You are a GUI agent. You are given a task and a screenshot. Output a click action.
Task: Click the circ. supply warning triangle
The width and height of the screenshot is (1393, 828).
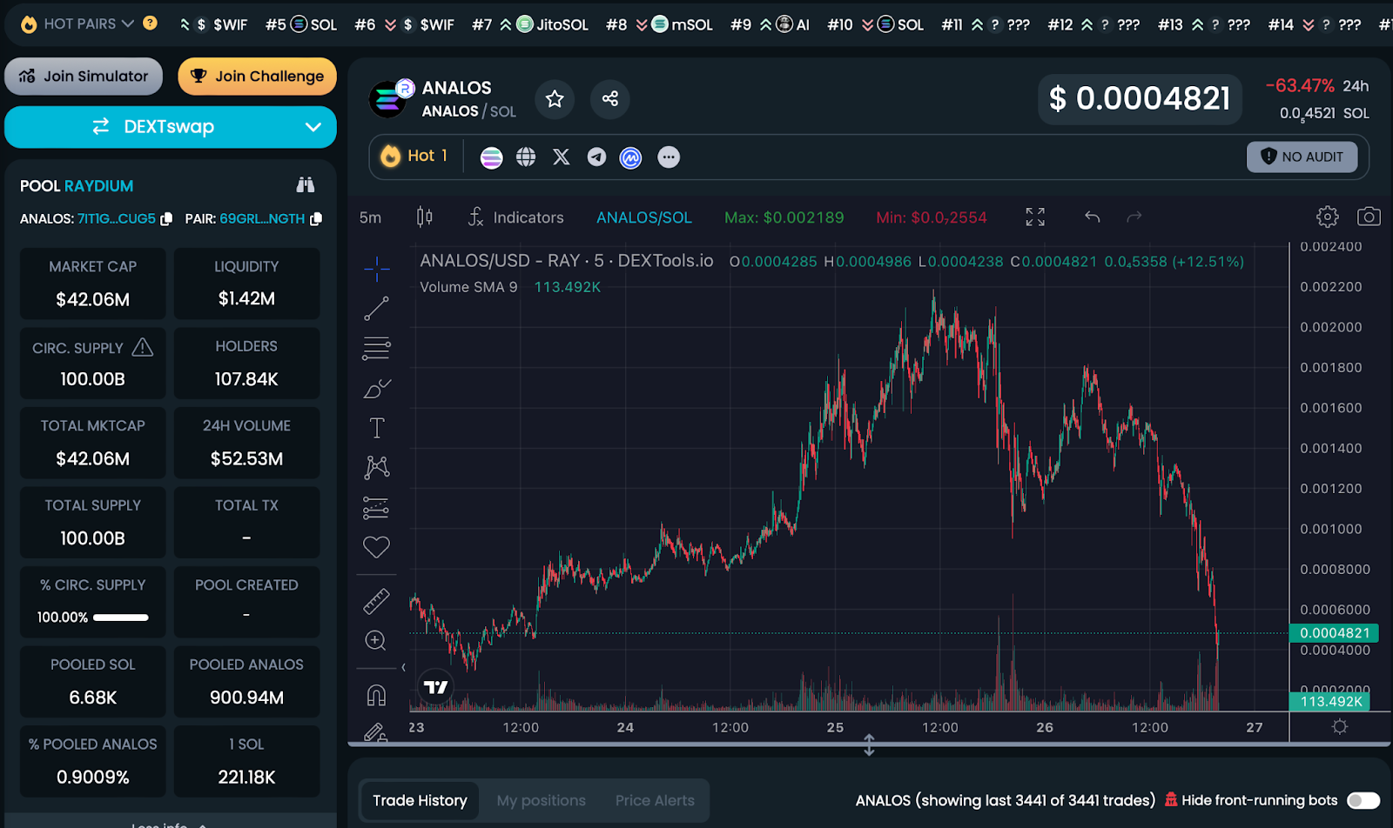coord(143,348)
